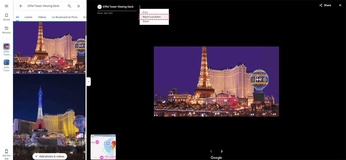Open Le Boulevard at Paris tab
Image resolution: width=346 pixels, height=160 pixels.
click(65, 17)
